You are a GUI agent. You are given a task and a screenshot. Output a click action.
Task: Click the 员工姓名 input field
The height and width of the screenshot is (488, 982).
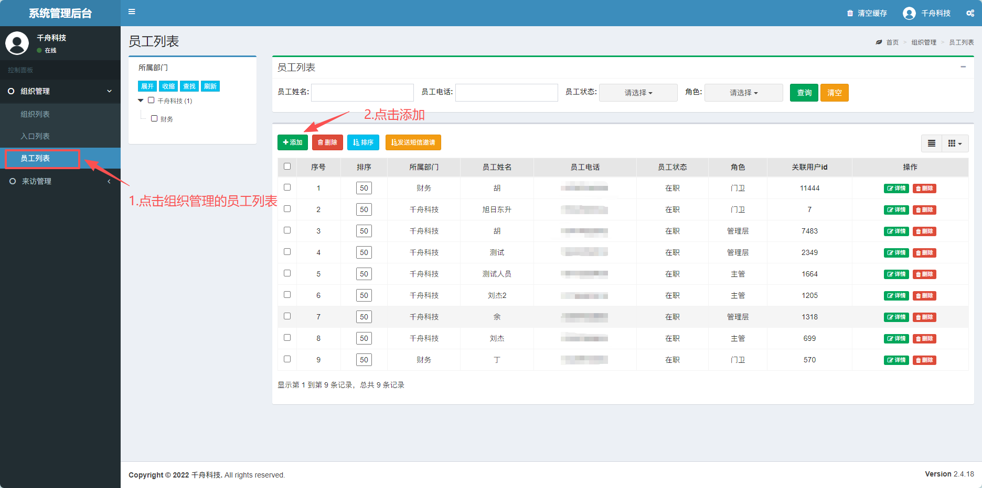[362, 93]
